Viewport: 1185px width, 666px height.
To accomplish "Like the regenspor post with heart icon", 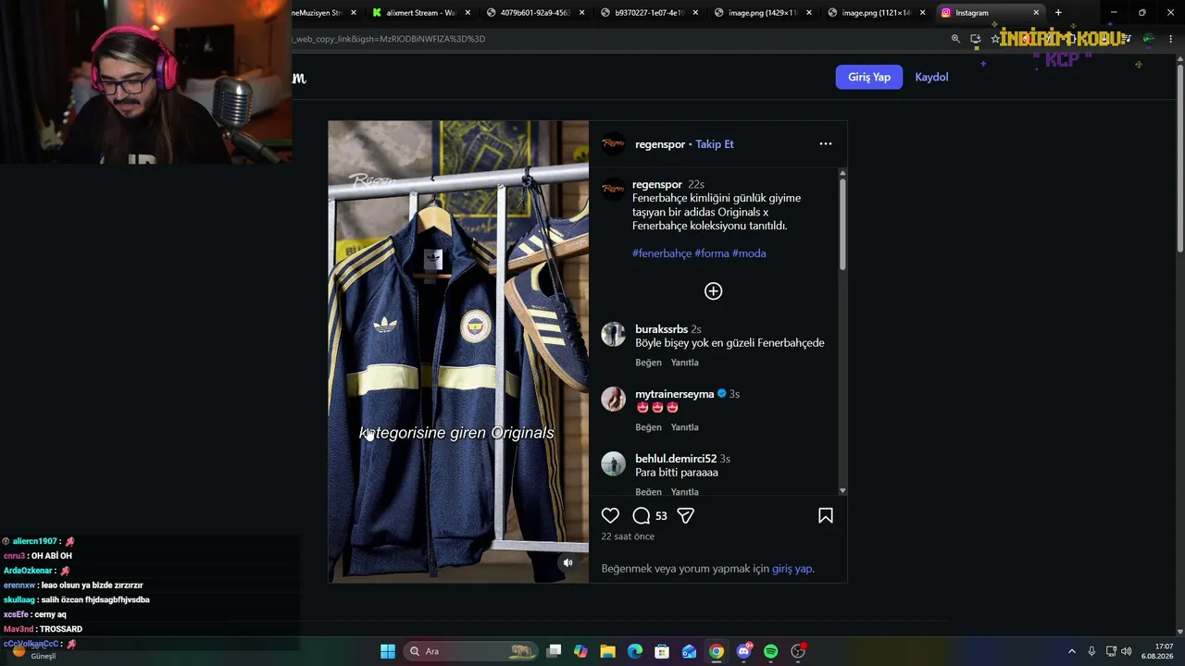I will (x=610, y=516).
